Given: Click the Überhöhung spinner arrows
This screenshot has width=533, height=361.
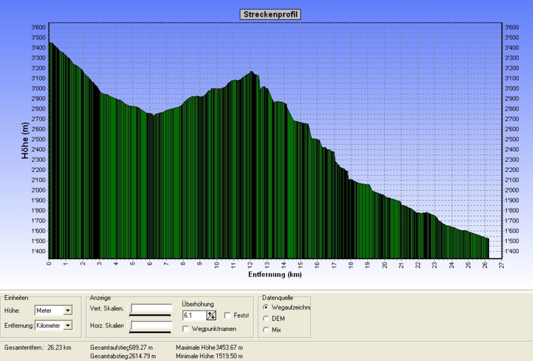Looking at the screenshot, I should 212,316.
